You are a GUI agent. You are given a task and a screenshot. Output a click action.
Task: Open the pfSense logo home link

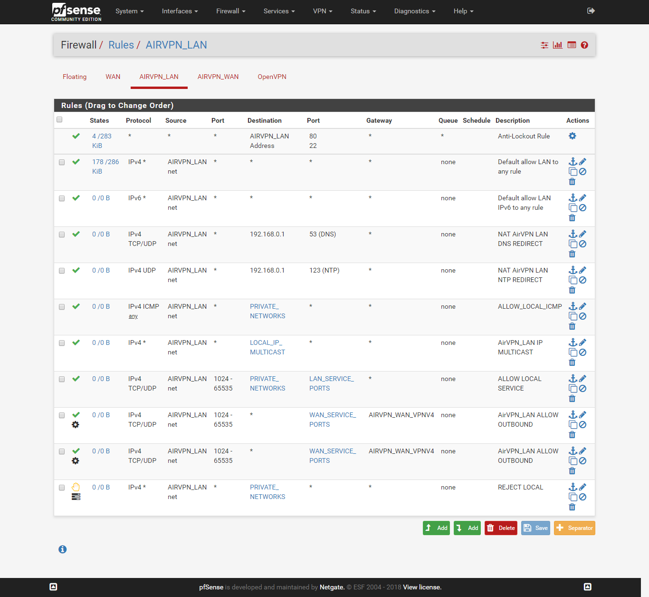click(76, 12)
